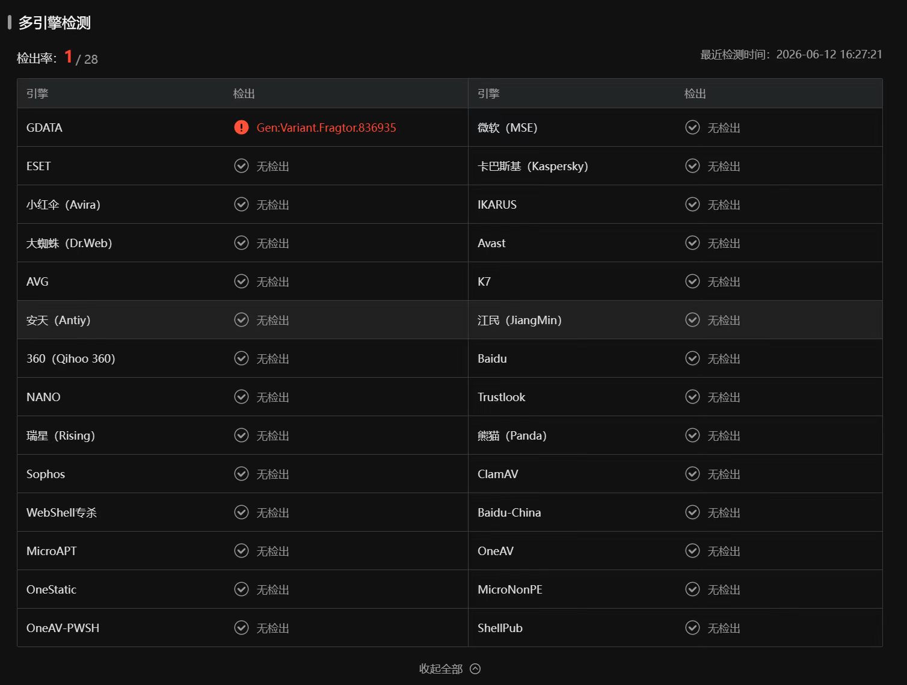Viewport: 907px width, 685px height.
Task: Click the check icon in the OneStatic row
Action: [x=241, y=589]
